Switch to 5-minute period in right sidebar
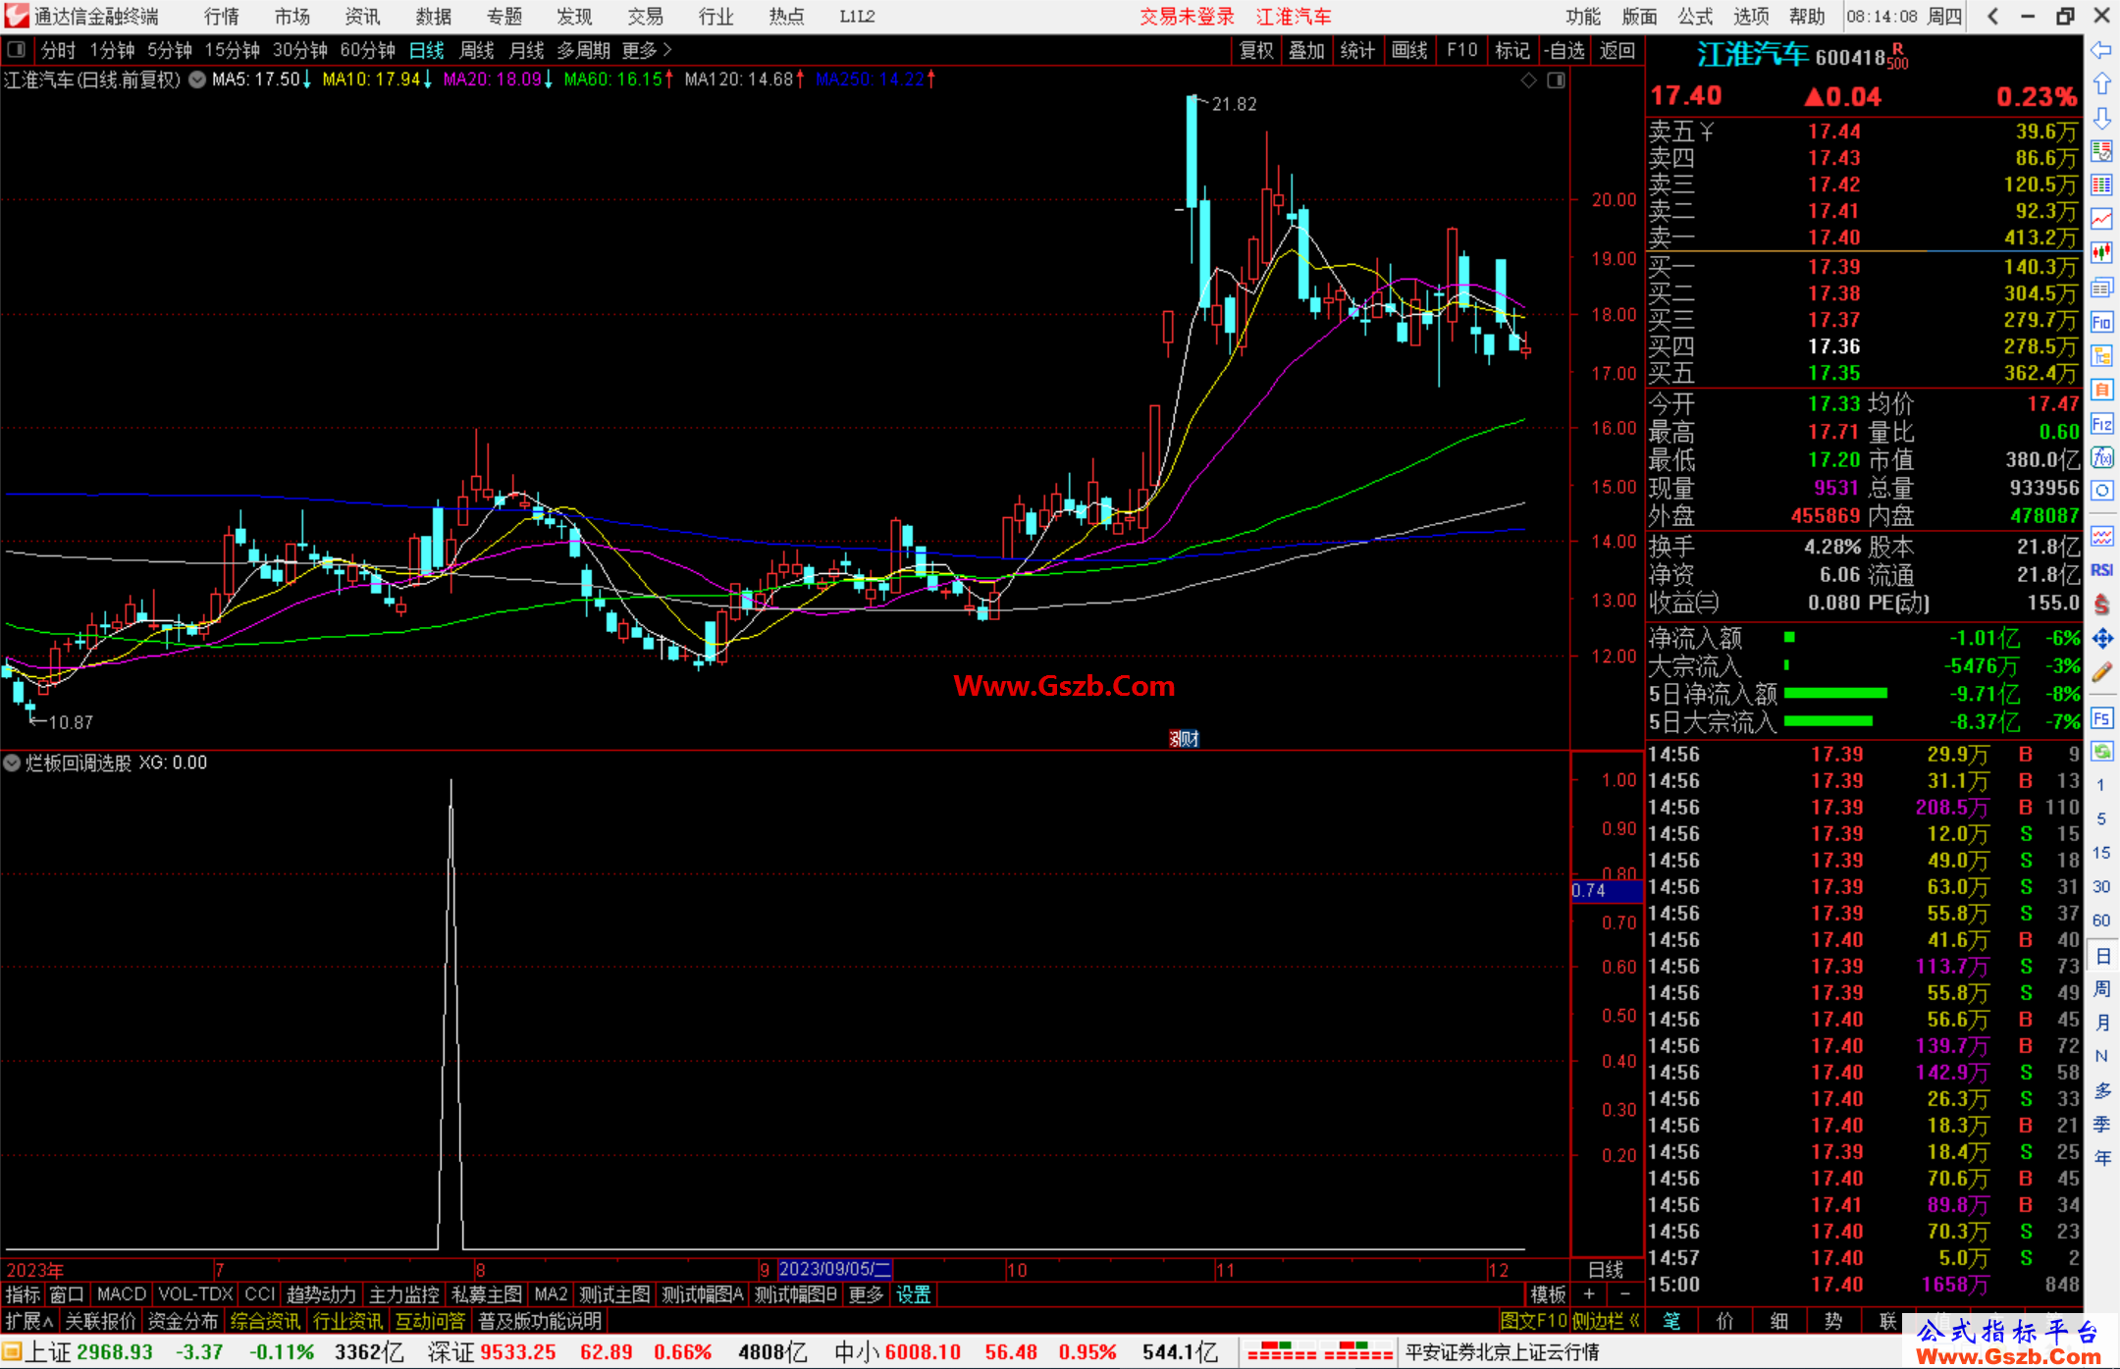The width and height of the screenshot is (2120, 1369). click(2100, 818)
